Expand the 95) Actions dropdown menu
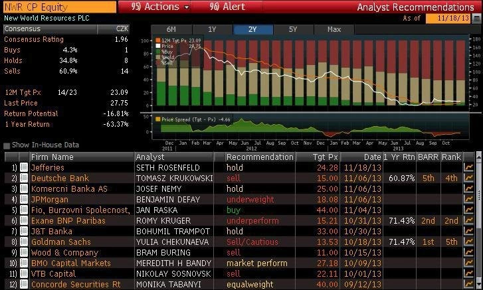This screenshot has height=290, width=483. click(x=160, y=7)
